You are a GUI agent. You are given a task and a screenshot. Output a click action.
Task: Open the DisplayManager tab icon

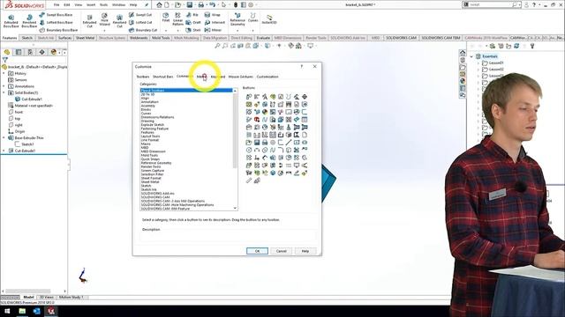(53, 52)
